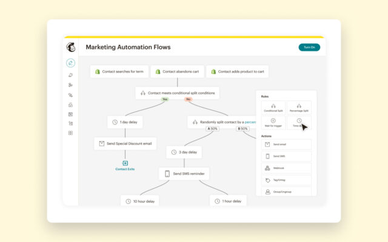388x242 pixels.
Task: Click the Rules section heading
Action: [x=265, y=97]
